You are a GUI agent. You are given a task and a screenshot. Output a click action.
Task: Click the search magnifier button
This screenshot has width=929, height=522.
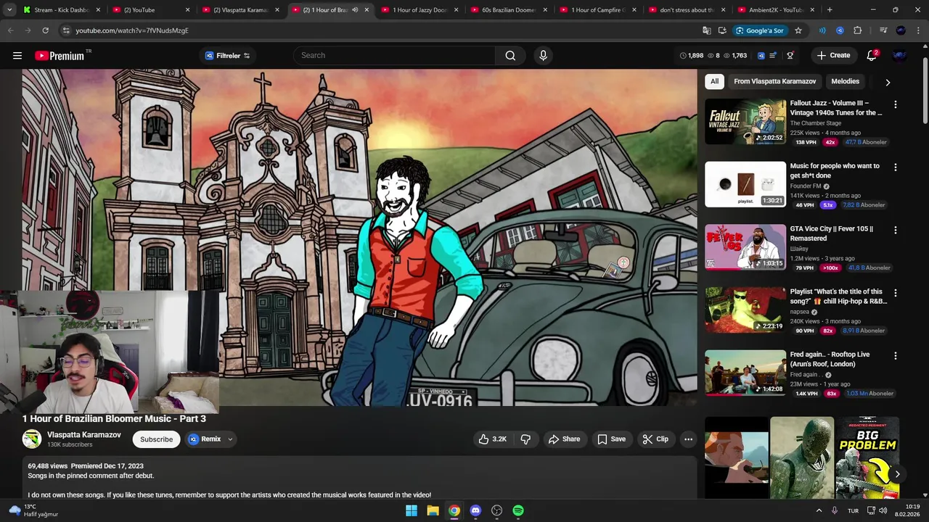pos(510,55)
